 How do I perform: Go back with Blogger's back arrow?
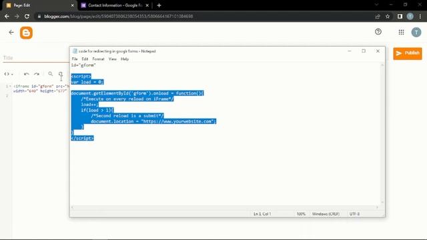coord(11,33)
